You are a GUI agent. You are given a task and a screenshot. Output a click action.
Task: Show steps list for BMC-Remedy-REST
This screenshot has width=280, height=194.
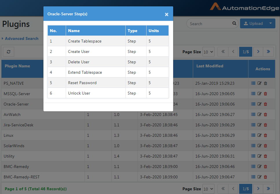click(x=253, y=177)
